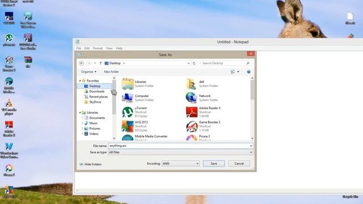Open the Notepad Format menu
The height and width of the screenshot is (204, 363).
[x=98, y=48]
